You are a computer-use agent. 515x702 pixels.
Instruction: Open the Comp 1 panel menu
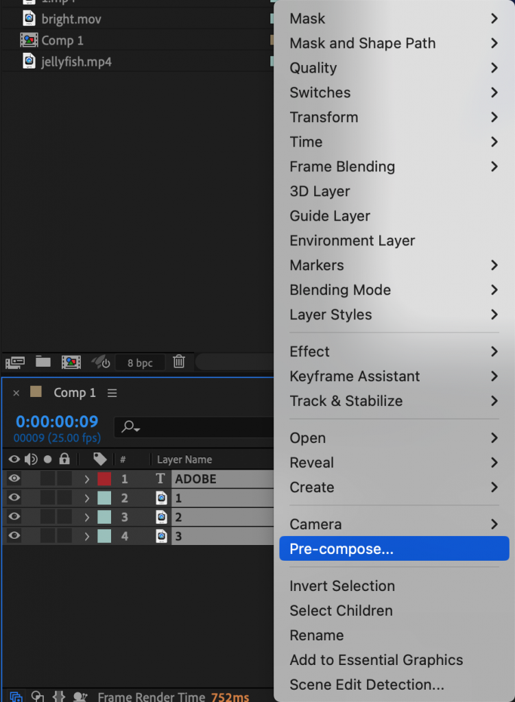(x=112, y=393)
